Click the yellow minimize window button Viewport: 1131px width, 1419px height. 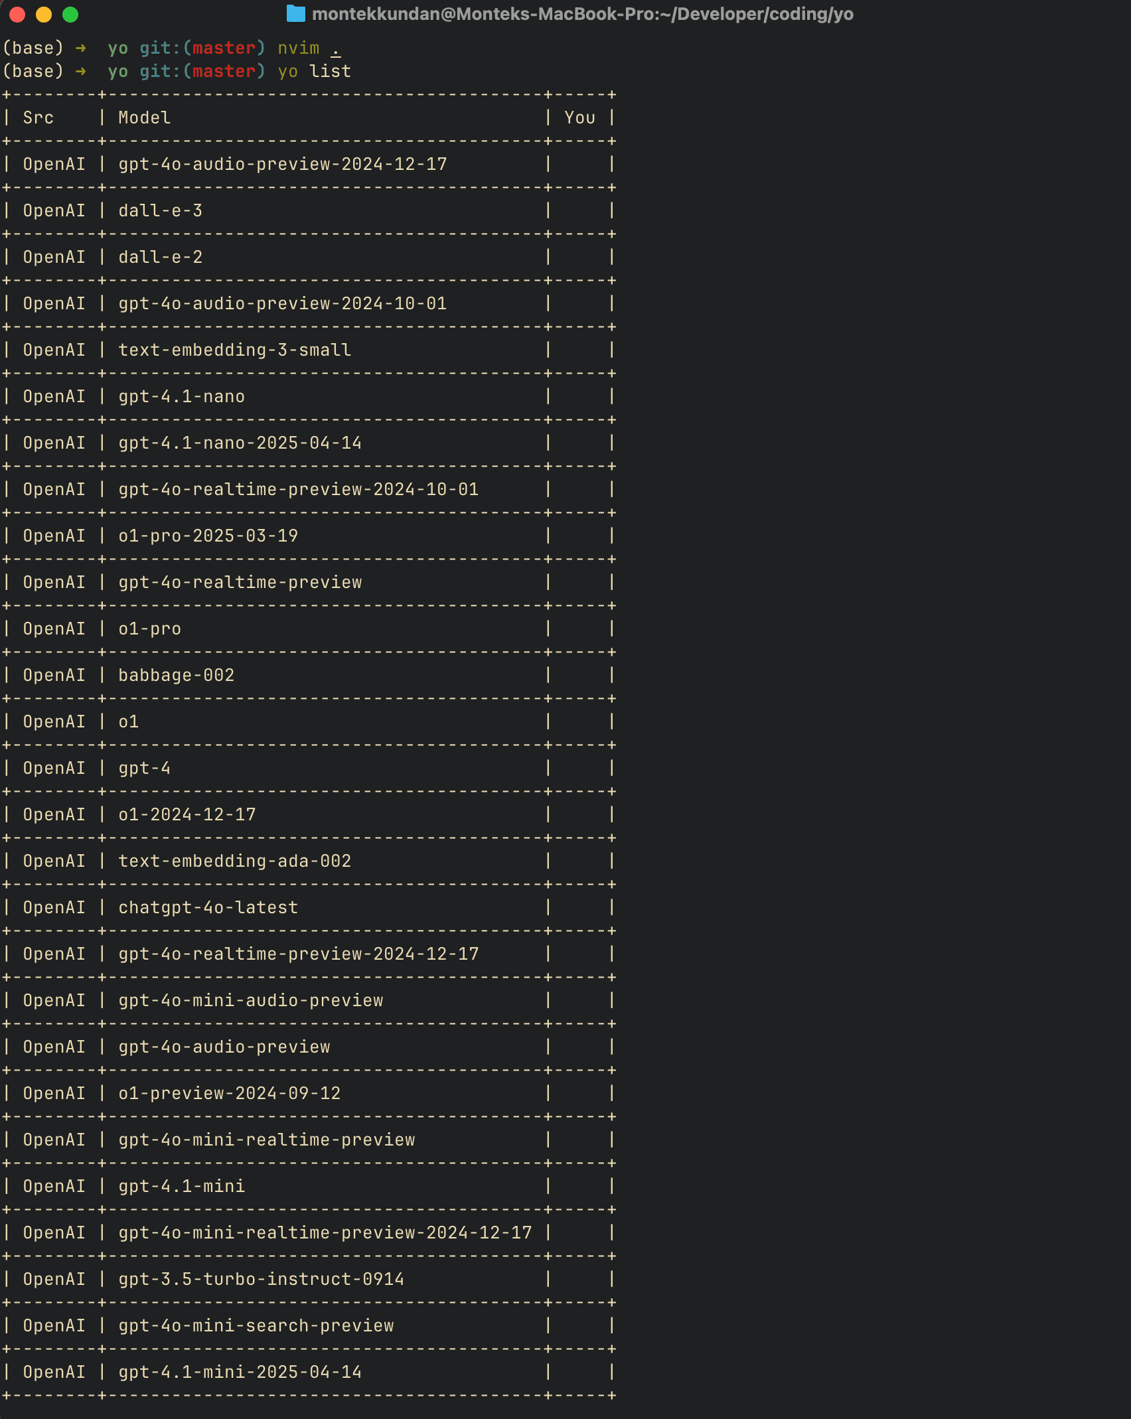tap(44, 15)
